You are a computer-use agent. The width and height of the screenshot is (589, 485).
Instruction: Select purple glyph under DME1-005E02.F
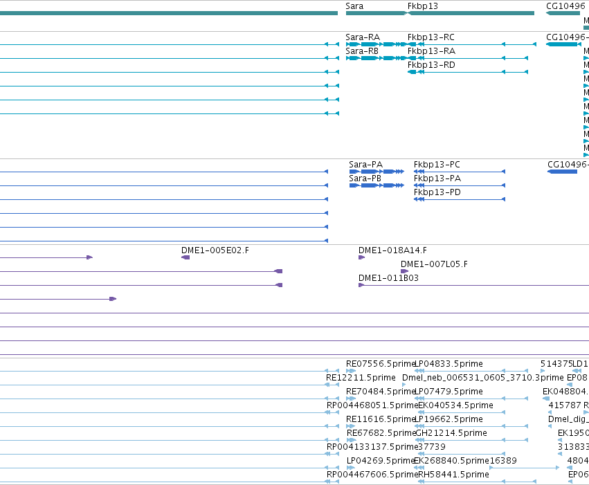click(185, 257)
